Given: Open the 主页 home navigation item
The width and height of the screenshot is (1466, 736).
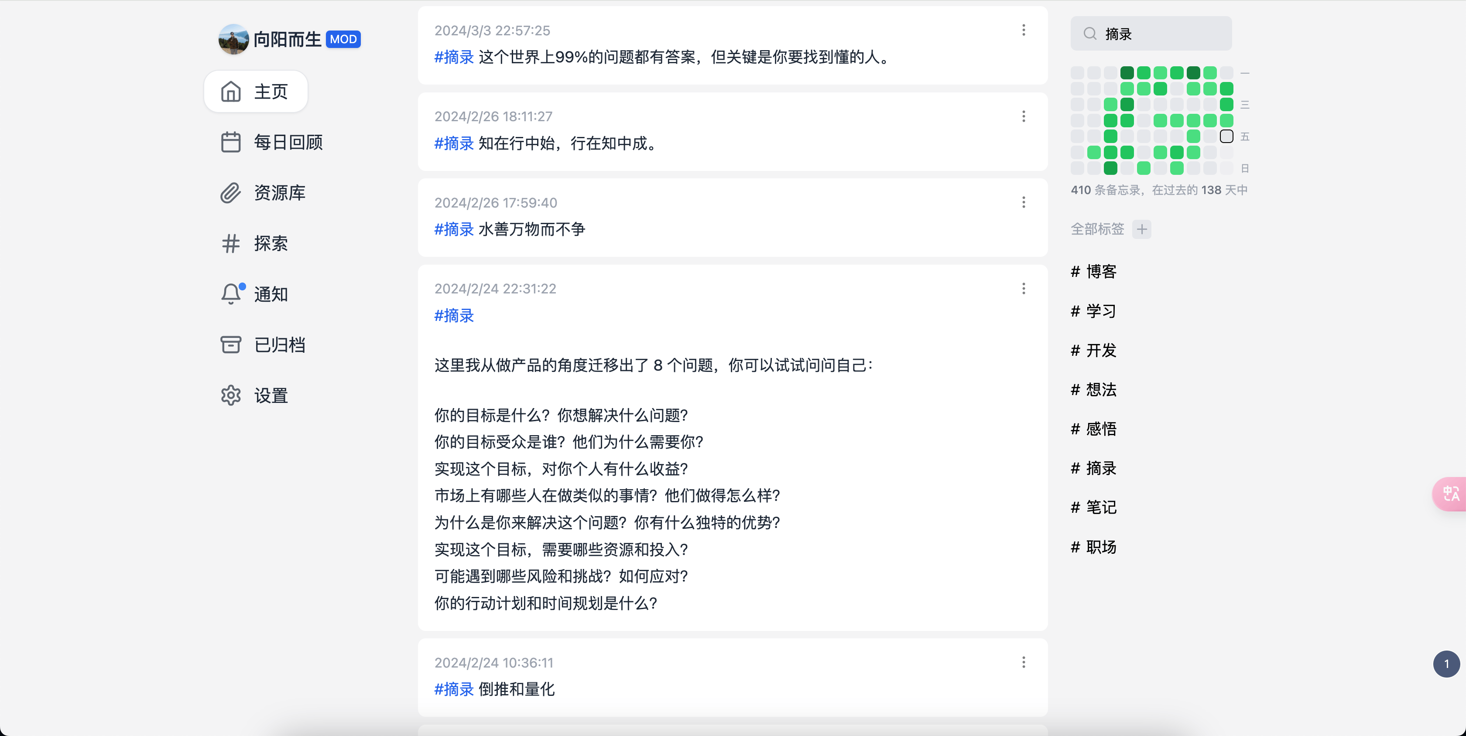Looking at the screenshot, I should 256,92.
